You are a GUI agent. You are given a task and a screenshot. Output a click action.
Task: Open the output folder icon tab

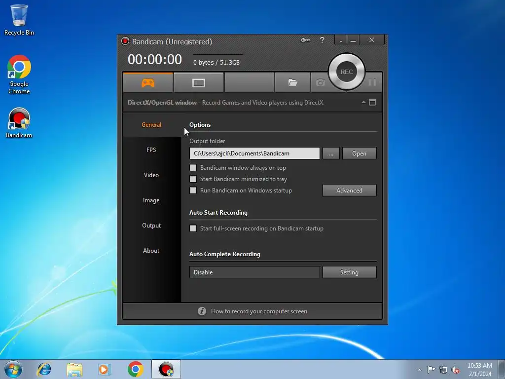(x=292, y=83)
